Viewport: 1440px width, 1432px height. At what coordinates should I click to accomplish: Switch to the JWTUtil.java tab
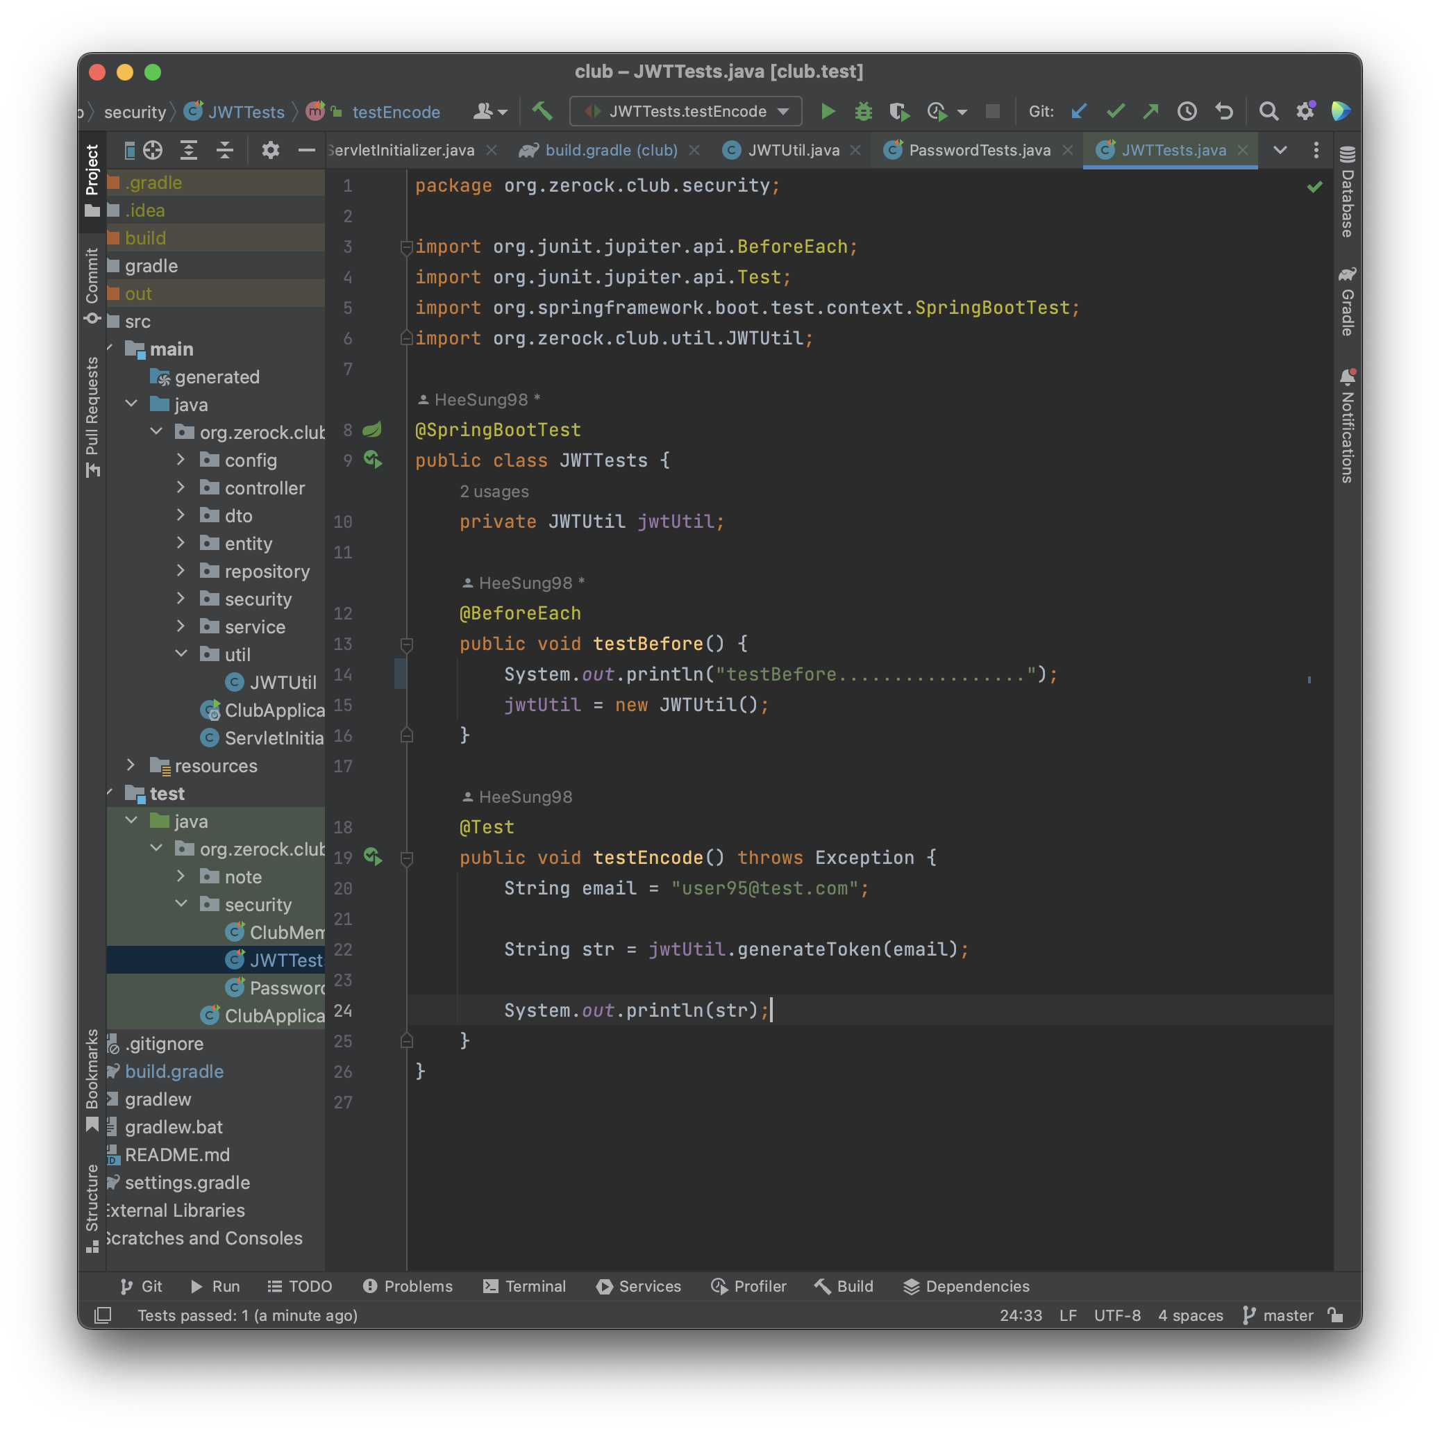point(793,151)
